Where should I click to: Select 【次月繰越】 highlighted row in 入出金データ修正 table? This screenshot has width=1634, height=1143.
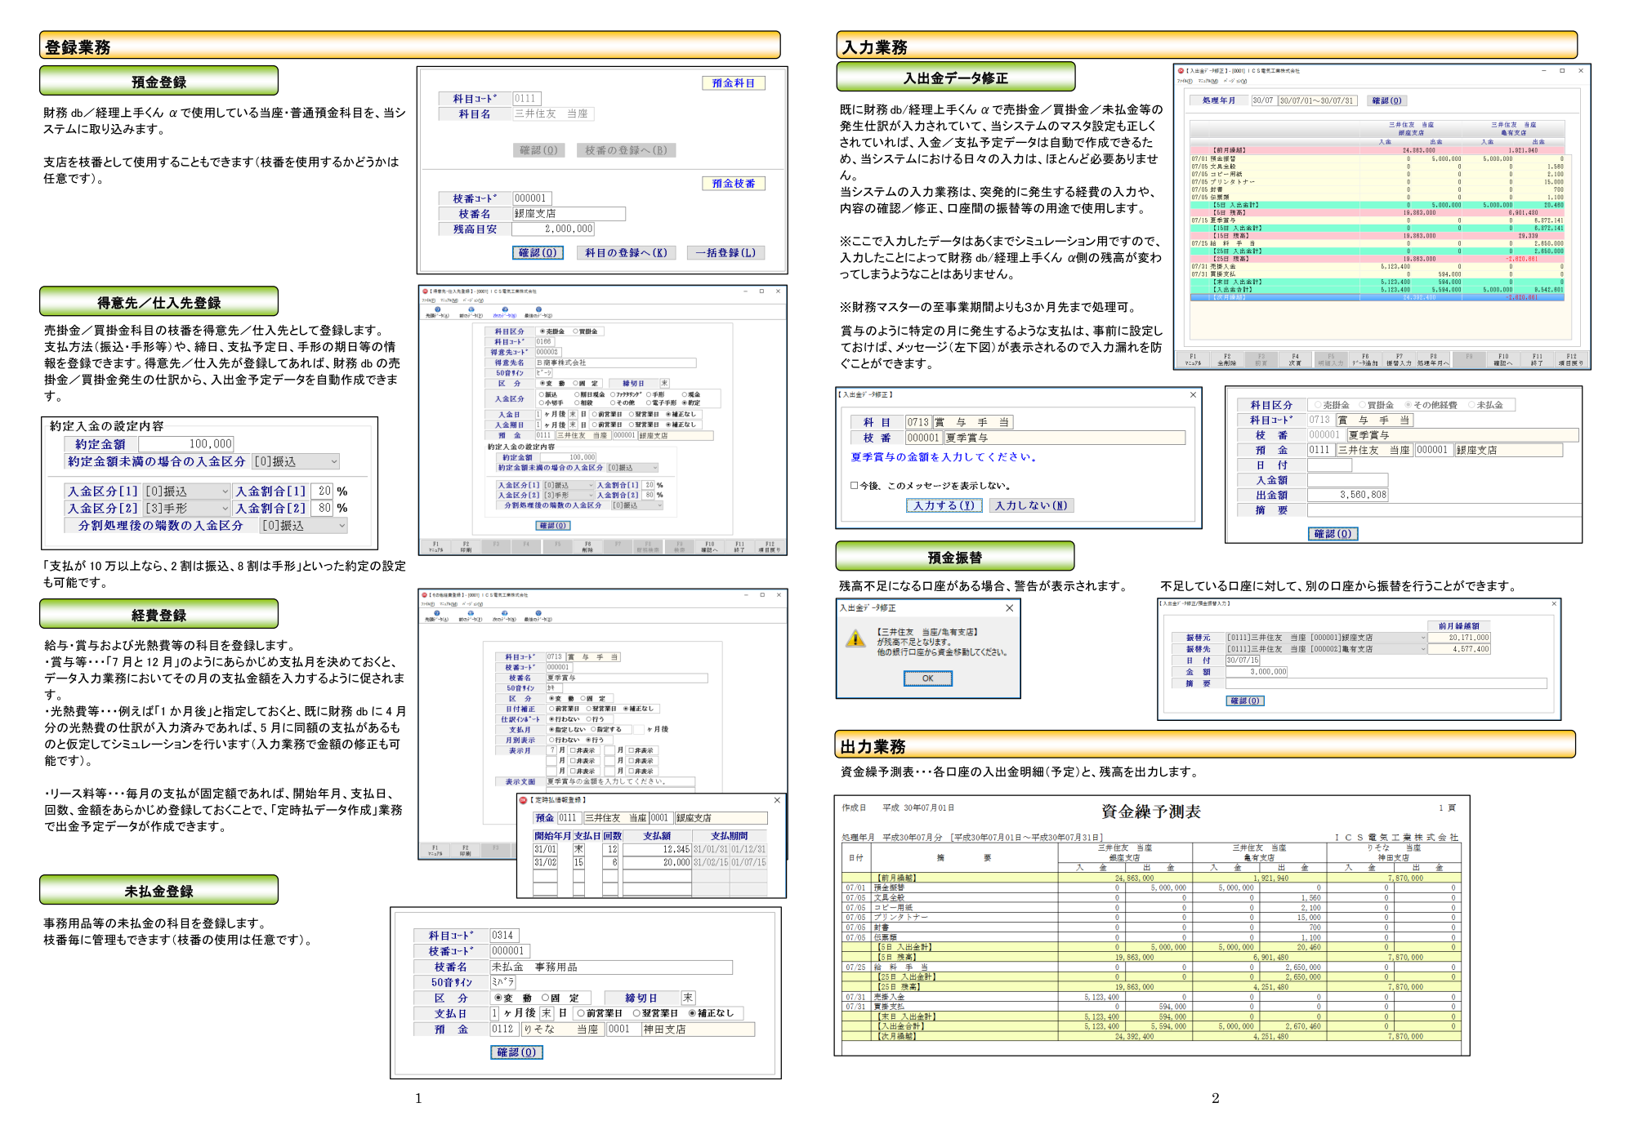point(1377,297)
